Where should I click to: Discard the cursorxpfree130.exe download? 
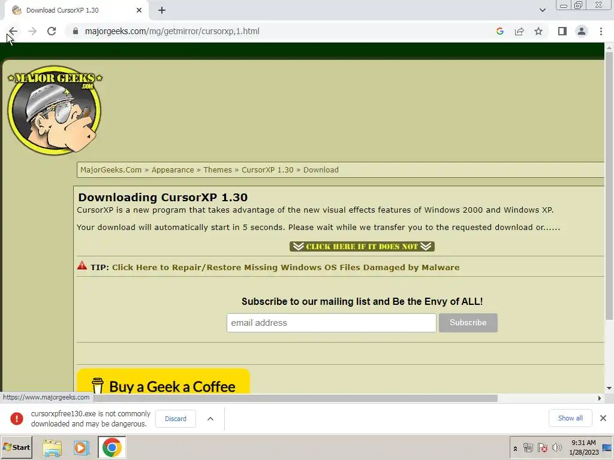pos(176,419)
